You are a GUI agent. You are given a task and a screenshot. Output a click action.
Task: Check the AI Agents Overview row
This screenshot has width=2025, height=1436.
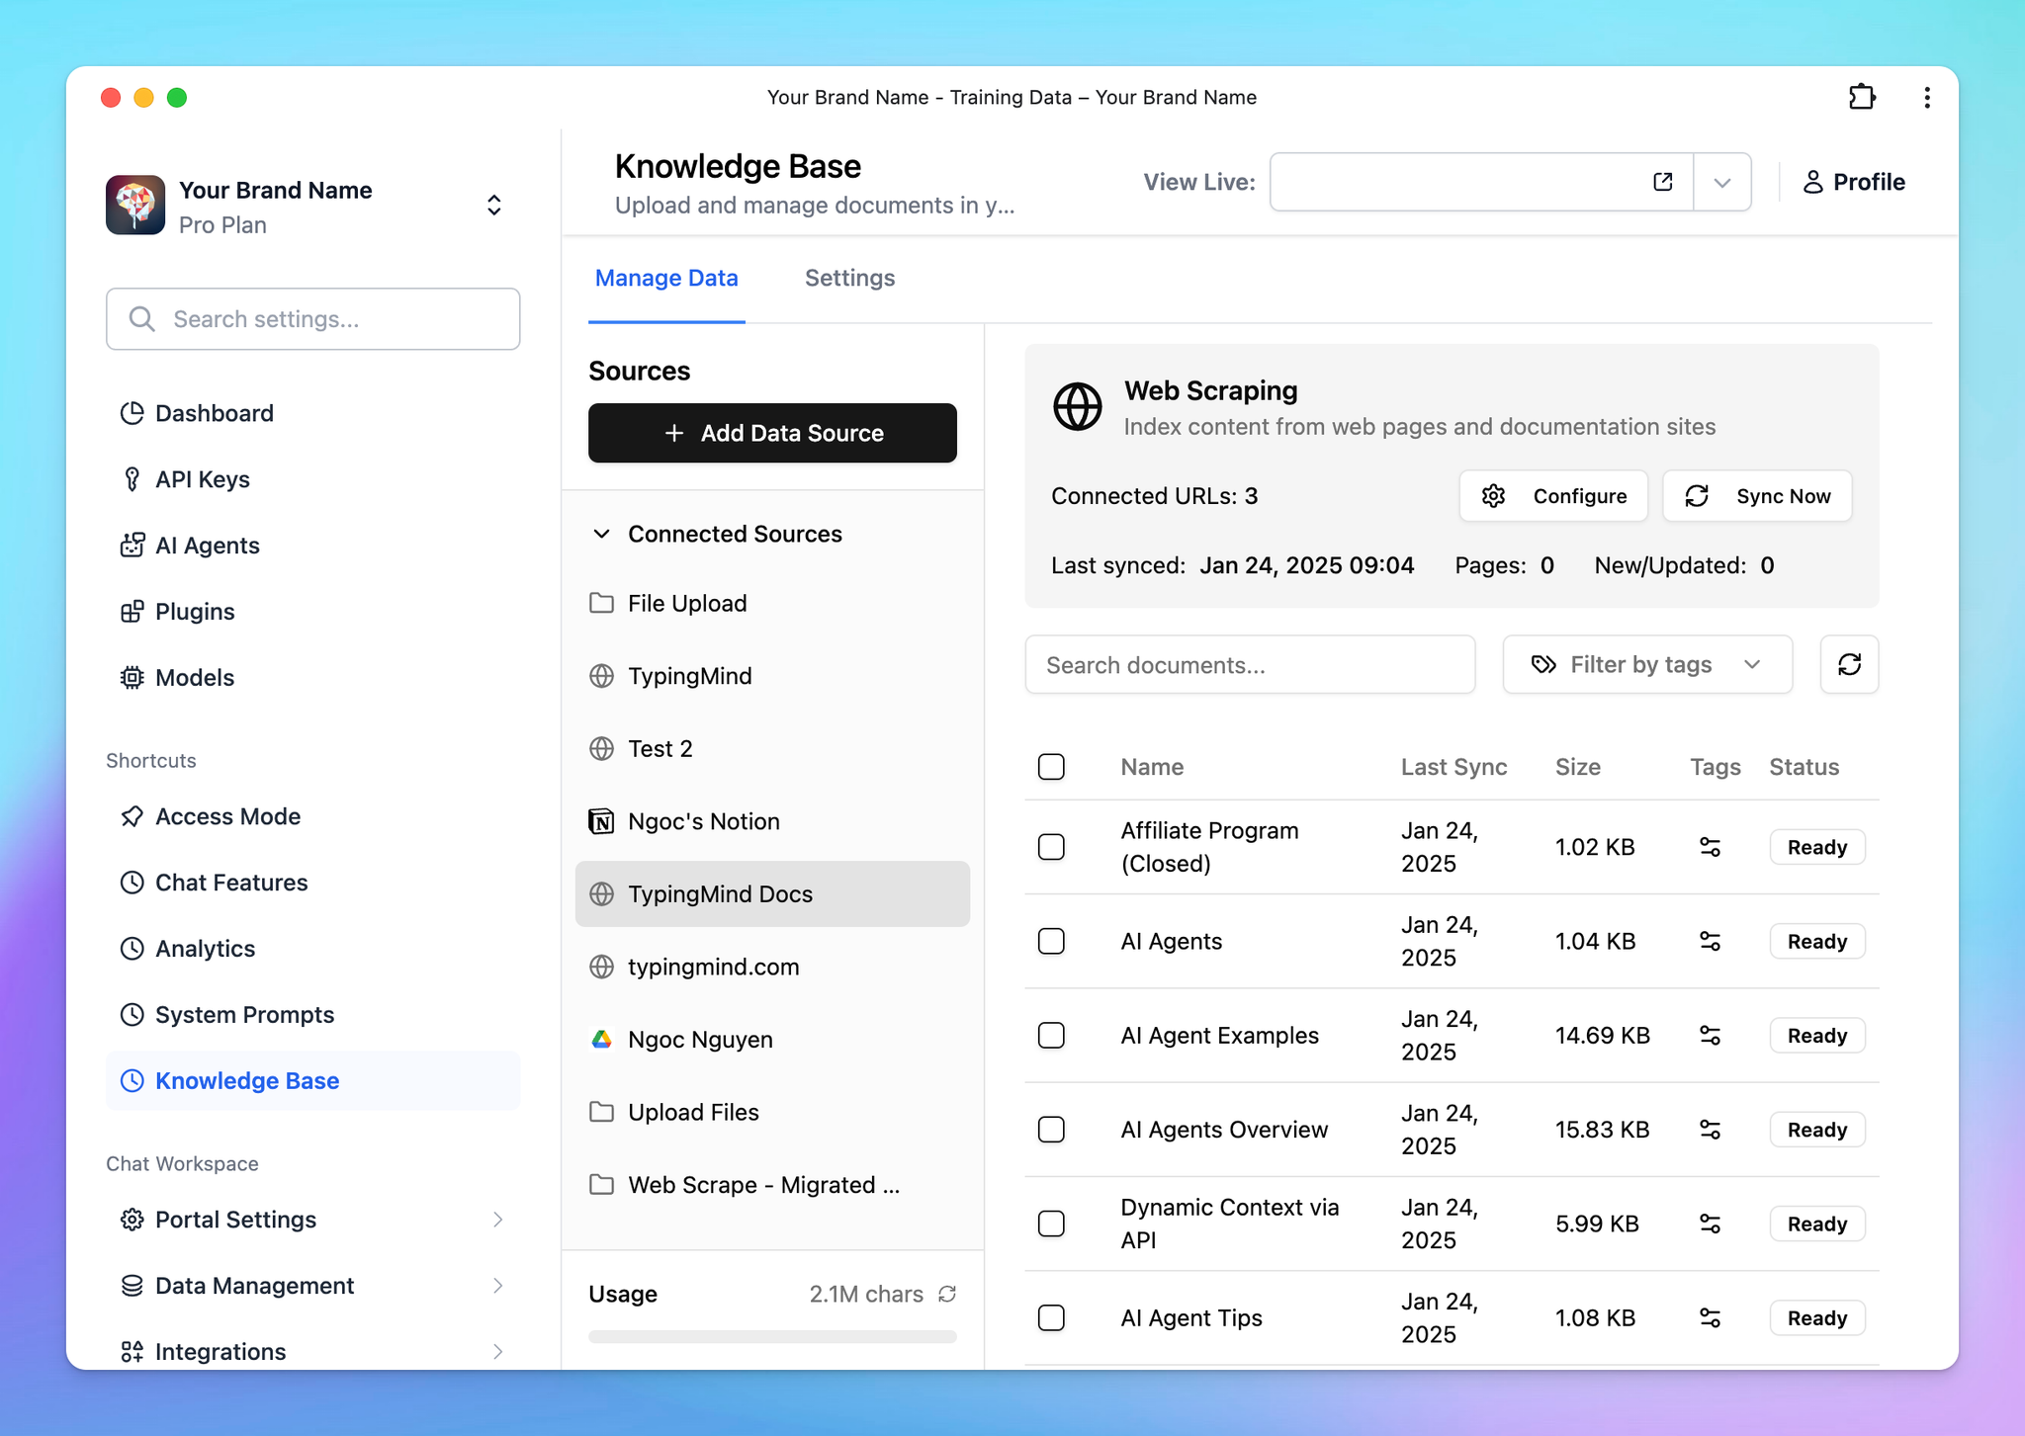coord(1051,1130)
